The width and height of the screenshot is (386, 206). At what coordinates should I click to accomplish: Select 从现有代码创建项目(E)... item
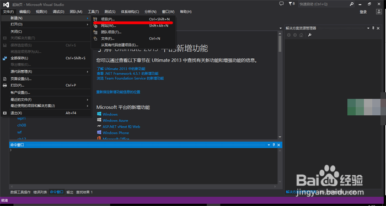point(133,45)
